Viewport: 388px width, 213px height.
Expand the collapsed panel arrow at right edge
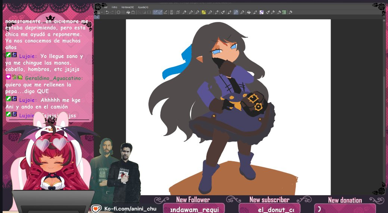384,17
